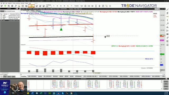Click the camera snapshot icon
Screen dimensions: 169x95
click(x=26, y=6)
